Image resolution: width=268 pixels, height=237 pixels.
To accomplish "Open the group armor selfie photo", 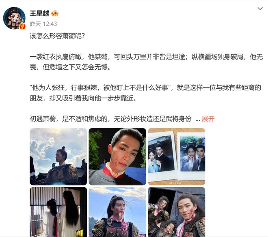I will [x=177, y=212].
